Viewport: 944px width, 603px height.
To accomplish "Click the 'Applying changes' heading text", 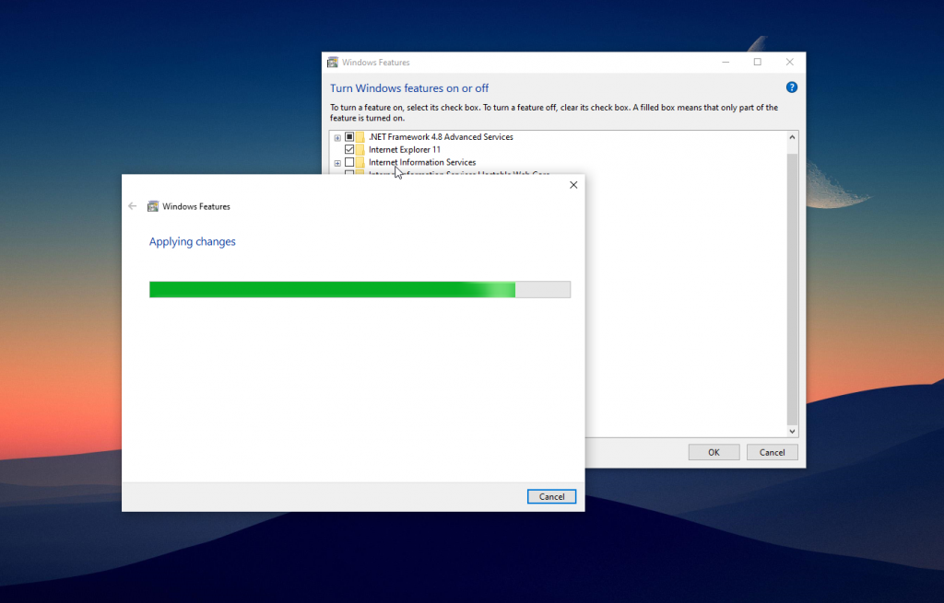I will point(192,242).
